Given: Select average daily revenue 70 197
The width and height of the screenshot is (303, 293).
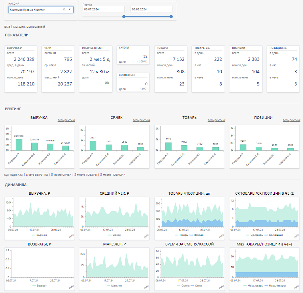Looking at the screenshot, I should (x=27, y=72).
